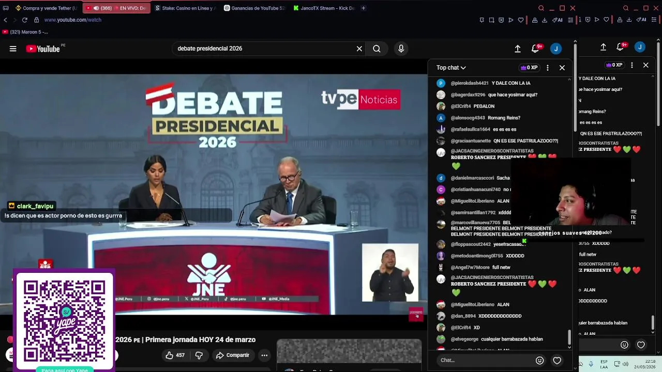
Task: Go back with the browser back arrow
Action: click(x=5, y=20)
